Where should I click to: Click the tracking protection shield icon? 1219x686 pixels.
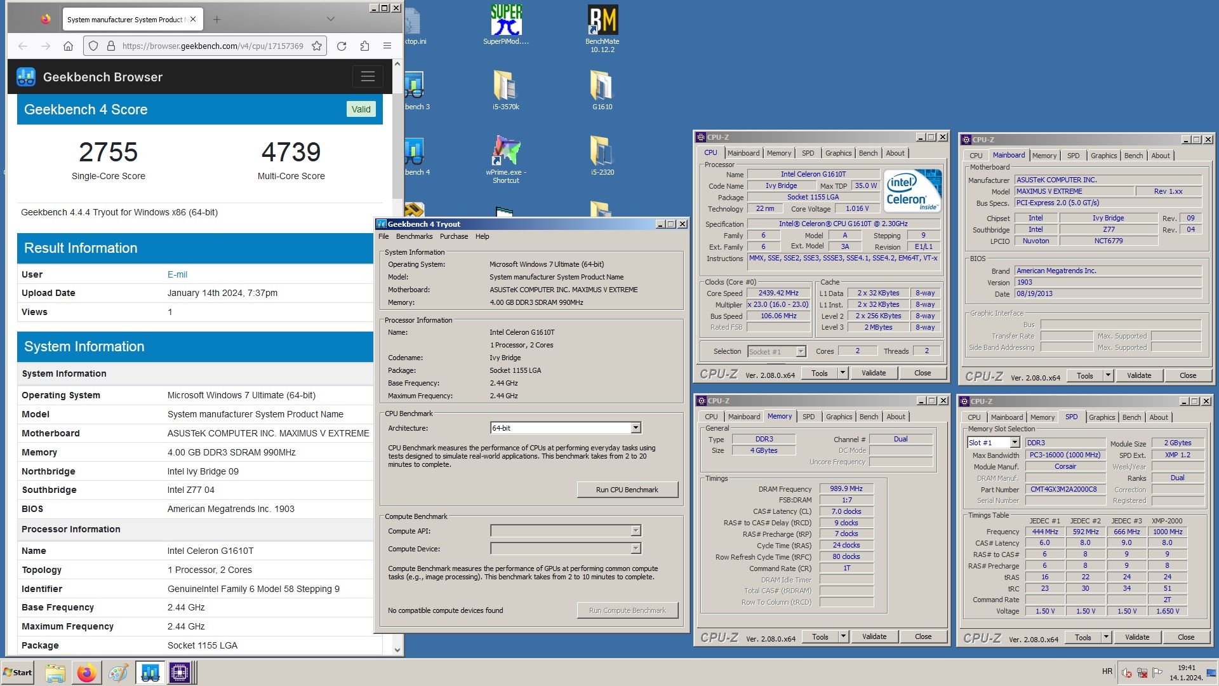(93, 46)
